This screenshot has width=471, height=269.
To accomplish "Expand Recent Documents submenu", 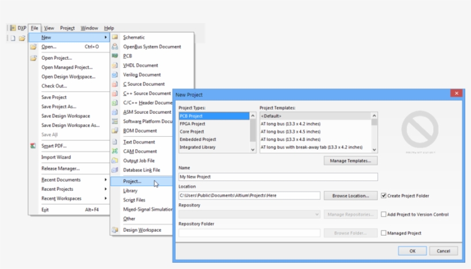I will 106,180.
